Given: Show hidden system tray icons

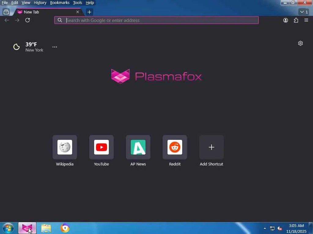Looking at the screenshot, I should (265, 228).
